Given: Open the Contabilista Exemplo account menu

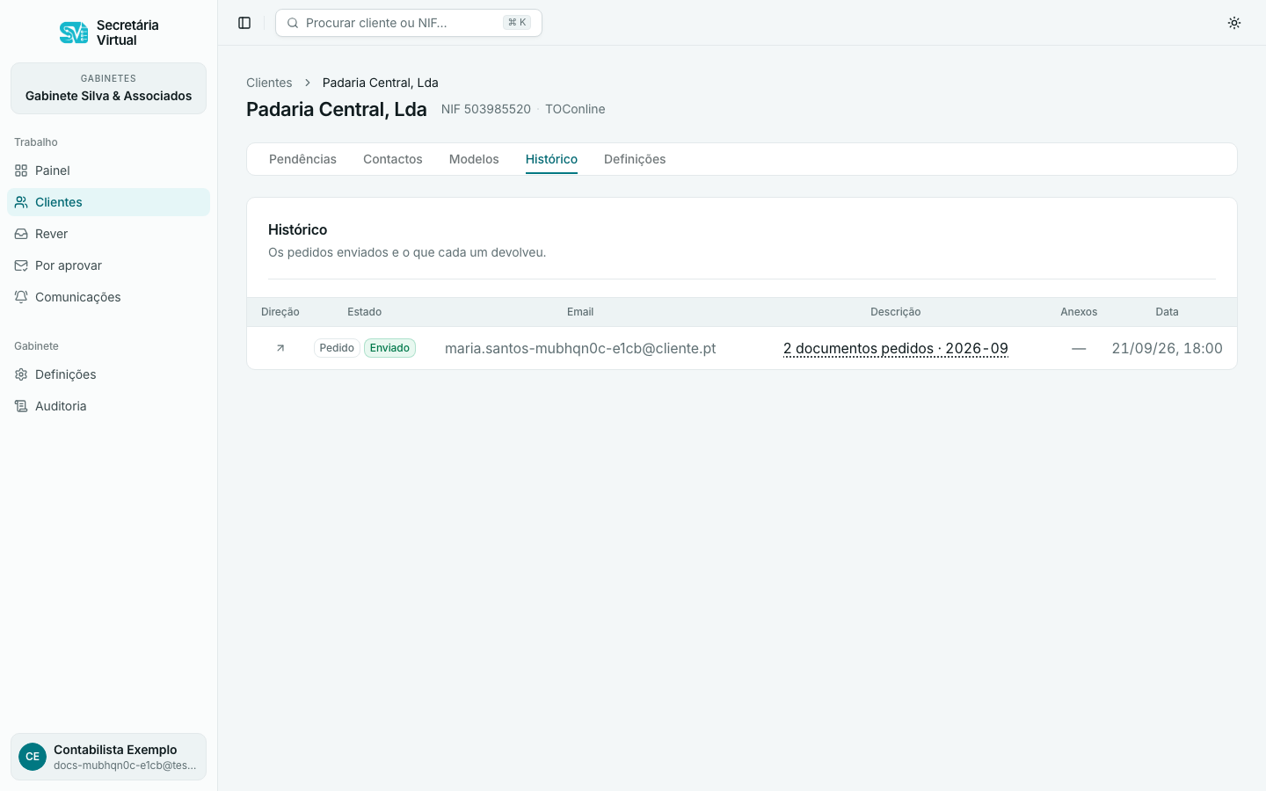Looking at the screenshot, I should [x=108, y=757].
